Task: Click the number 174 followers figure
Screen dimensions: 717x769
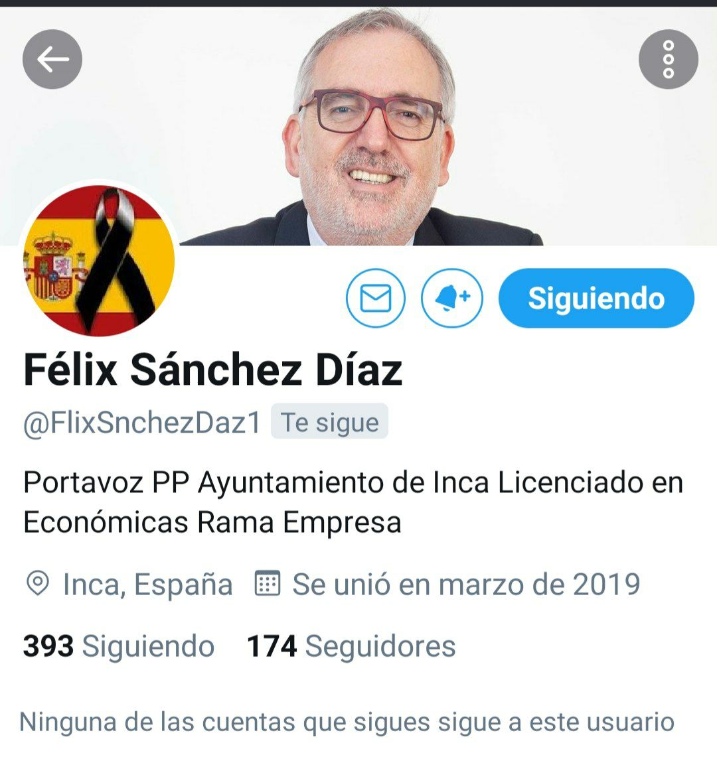Action: click(x=272, y=646)
